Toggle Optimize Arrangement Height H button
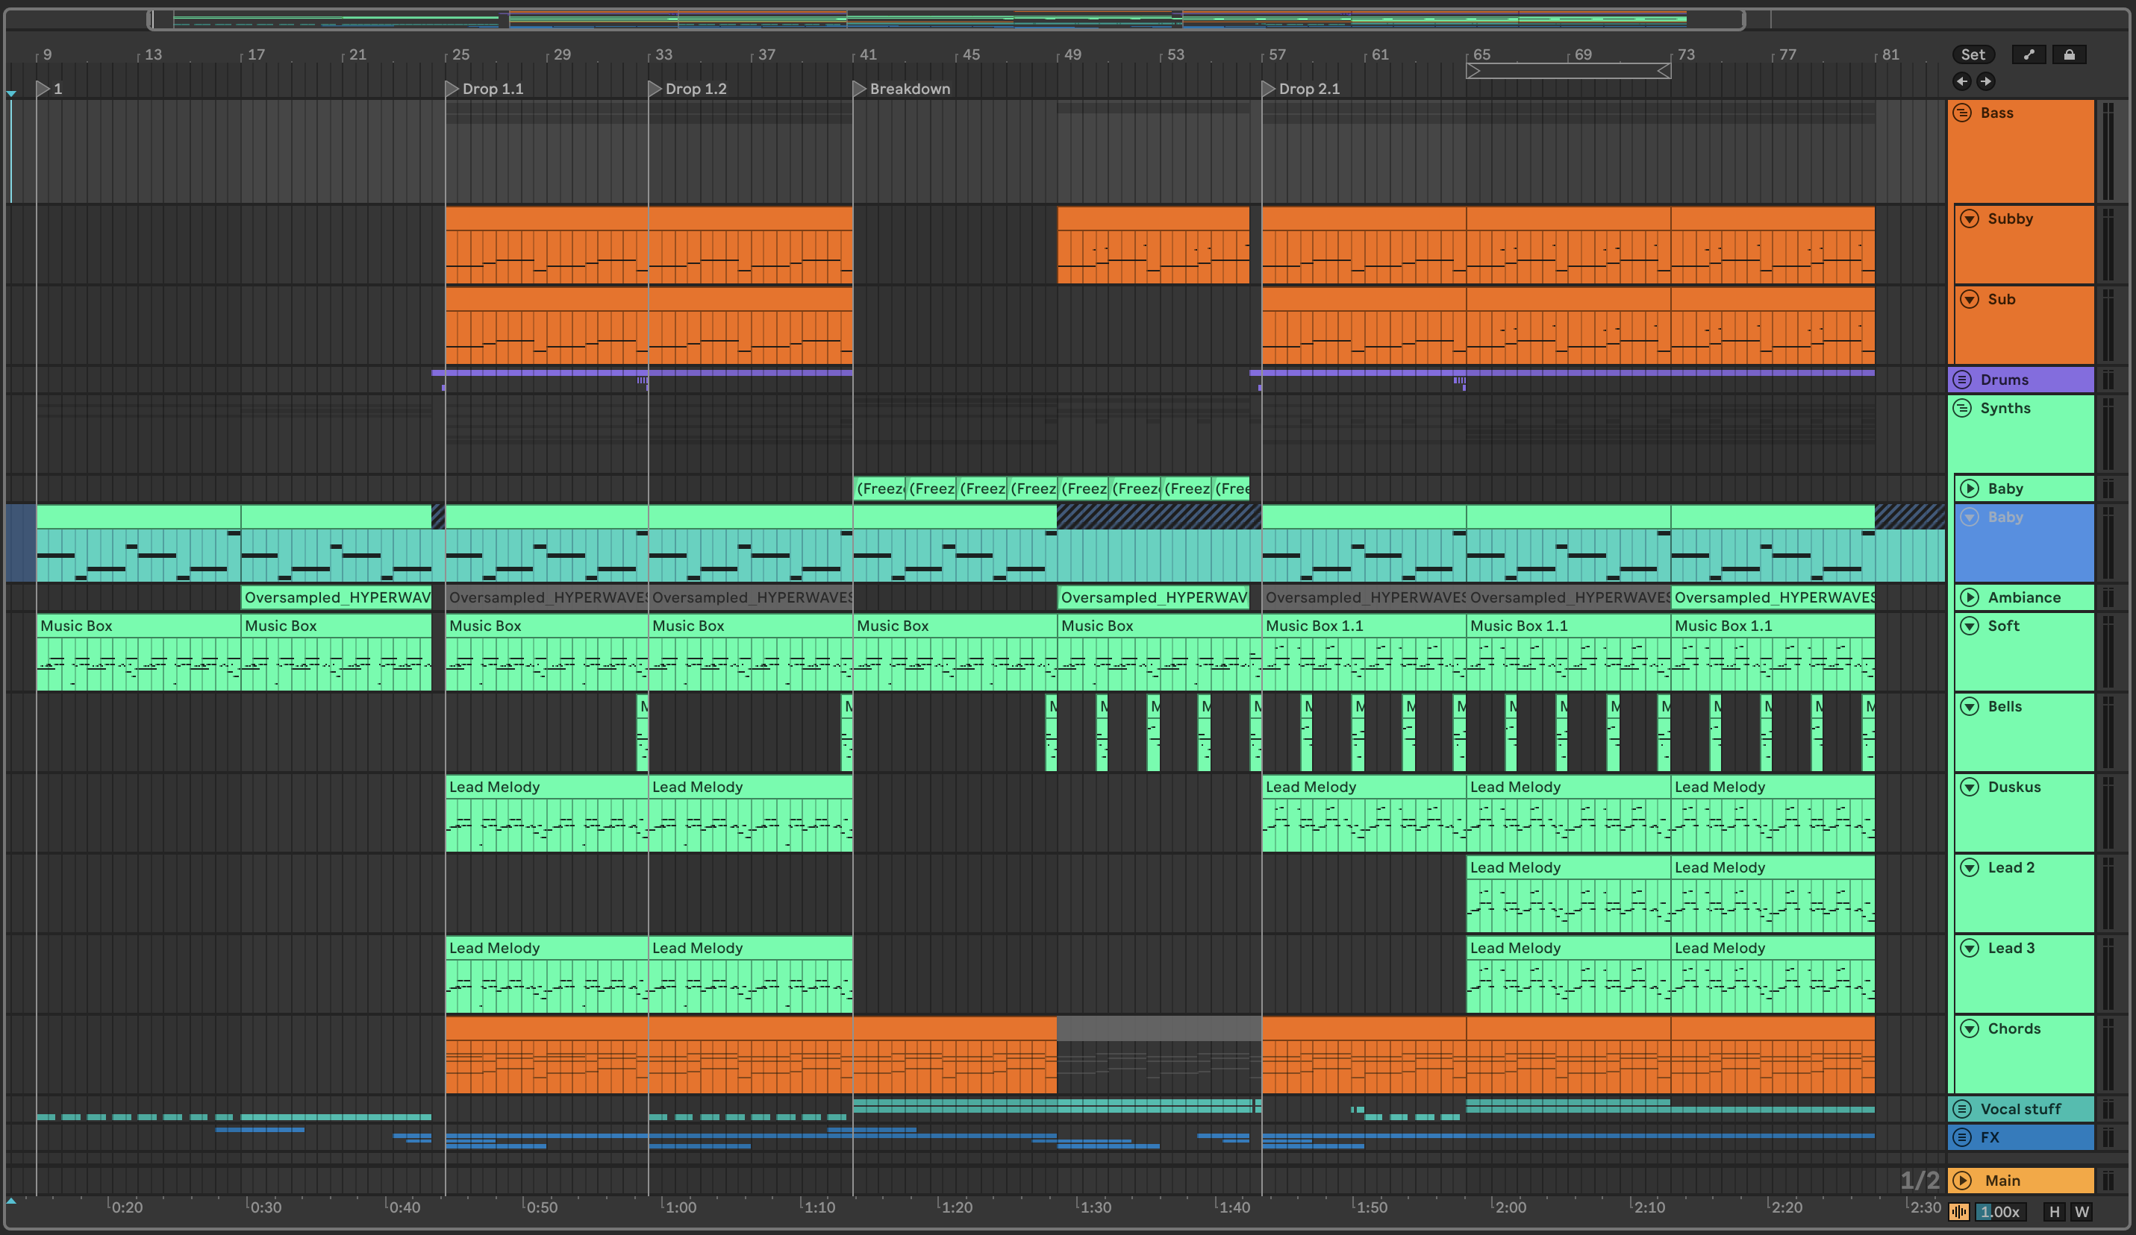 pos(2054,1212)
